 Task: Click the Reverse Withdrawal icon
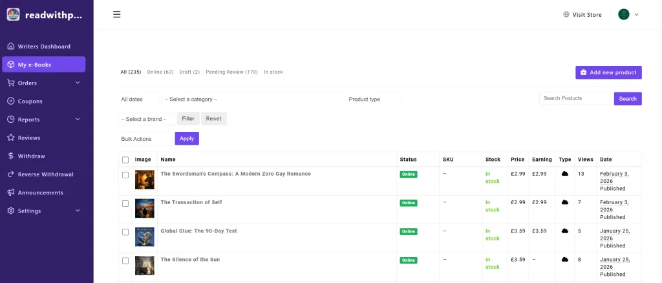[11, 174]
